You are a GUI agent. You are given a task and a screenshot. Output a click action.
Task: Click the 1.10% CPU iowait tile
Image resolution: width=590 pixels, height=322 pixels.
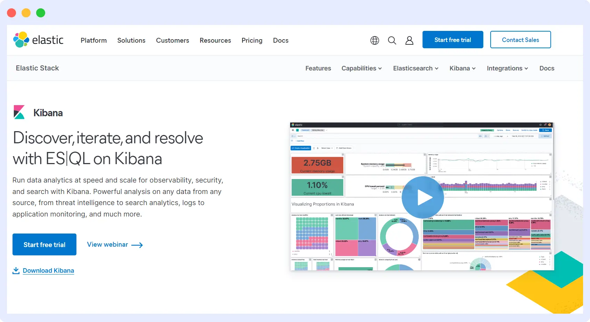pos(317,187)
